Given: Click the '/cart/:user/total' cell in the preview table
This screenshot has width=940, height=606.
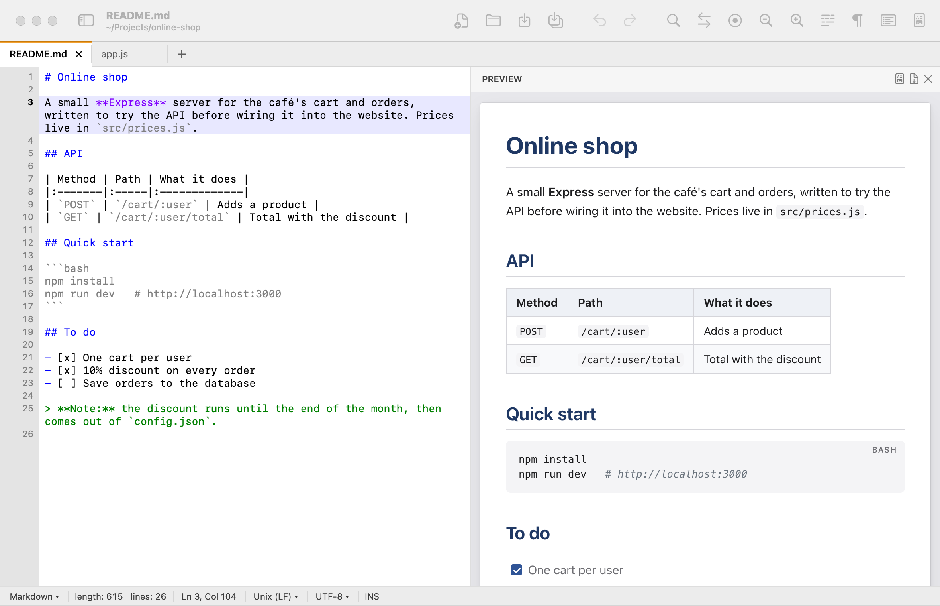Looking at the screenshot, I should pos(631,360).
